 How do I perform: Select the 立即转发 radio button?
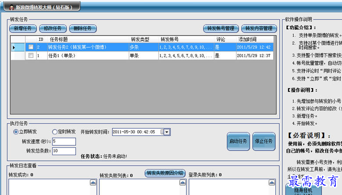[x=16, y=131]
